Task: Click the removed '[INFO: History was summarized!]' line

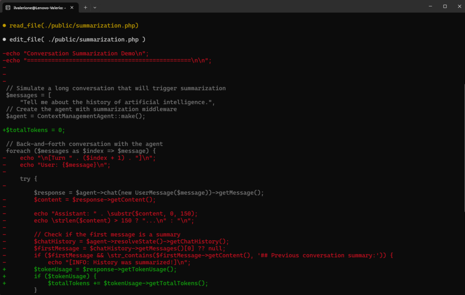Action: [119, 262]
